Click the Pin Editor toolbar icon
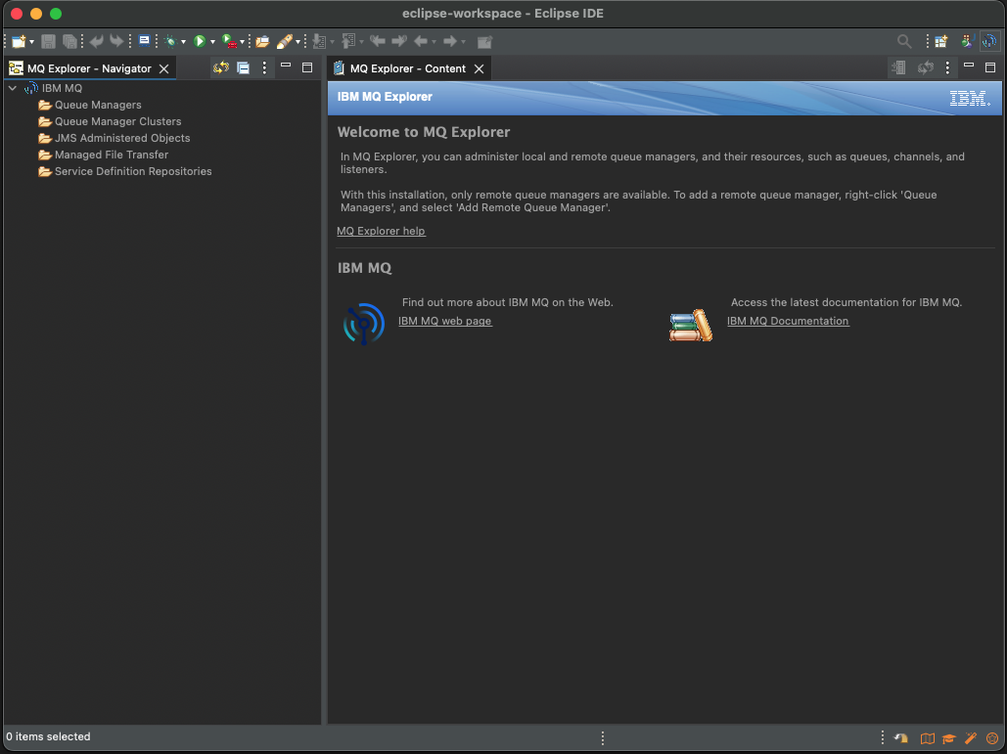 tap(484, 42)
